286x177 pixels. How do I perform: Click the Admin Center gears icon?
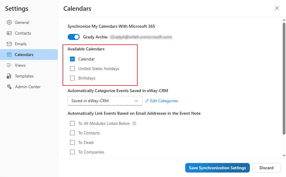point(9,87)
